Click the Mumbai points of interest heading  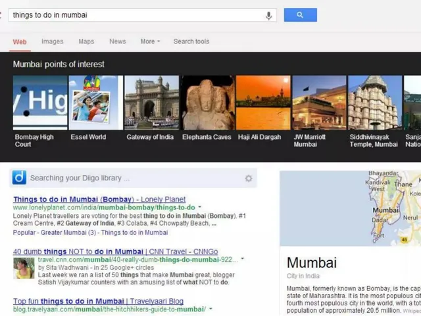click(x=59, y=65)
